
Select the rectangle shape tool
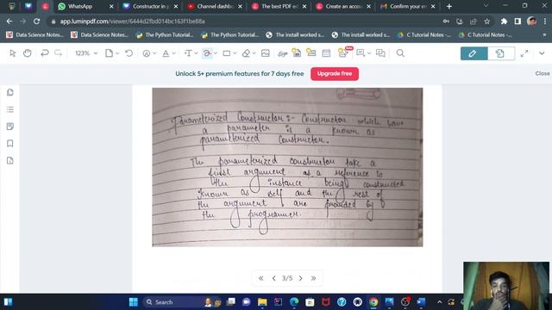[226, 53]
